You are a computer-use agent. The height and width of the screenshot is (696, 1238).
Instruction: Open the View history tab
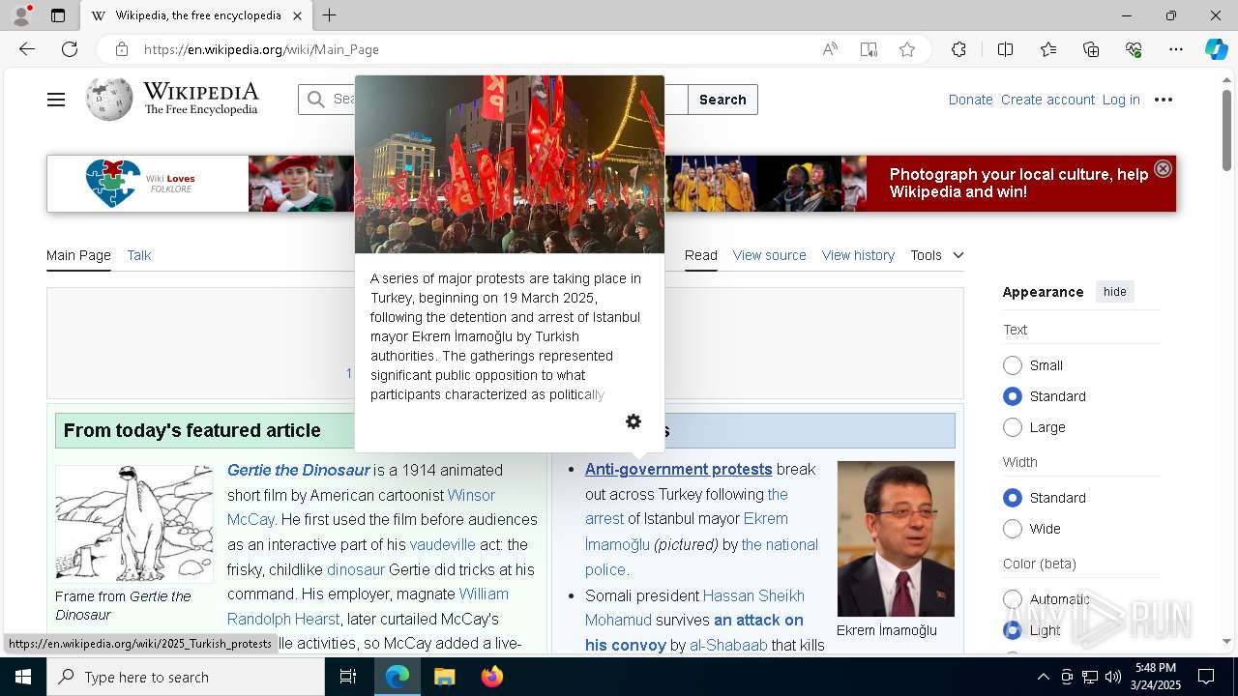[858, 255]
